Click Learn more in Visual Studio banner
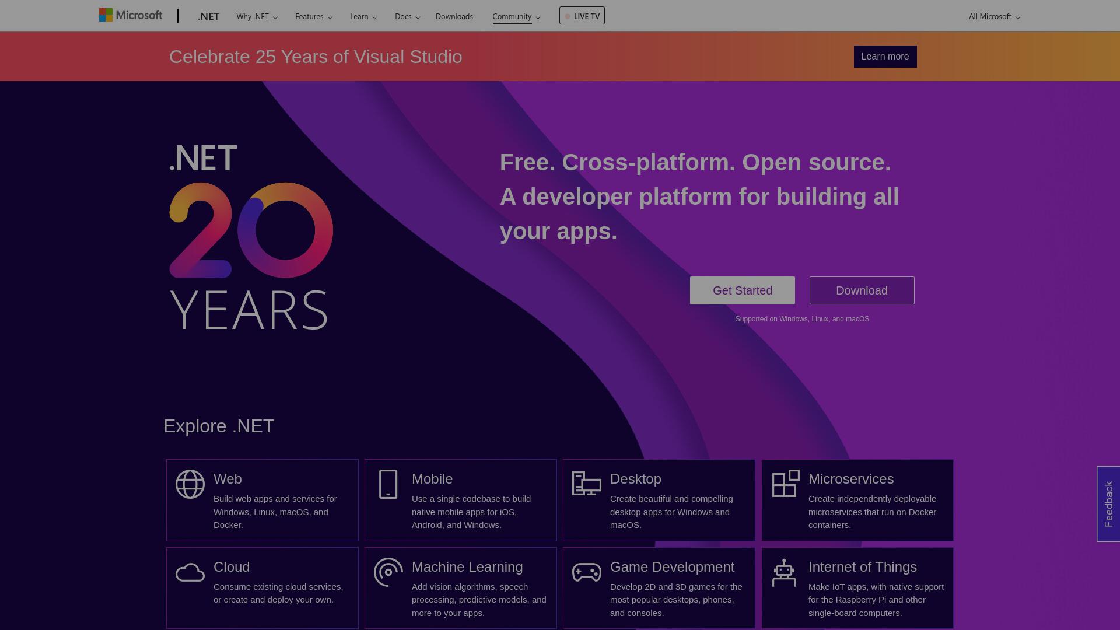 (x=885, y=57)
